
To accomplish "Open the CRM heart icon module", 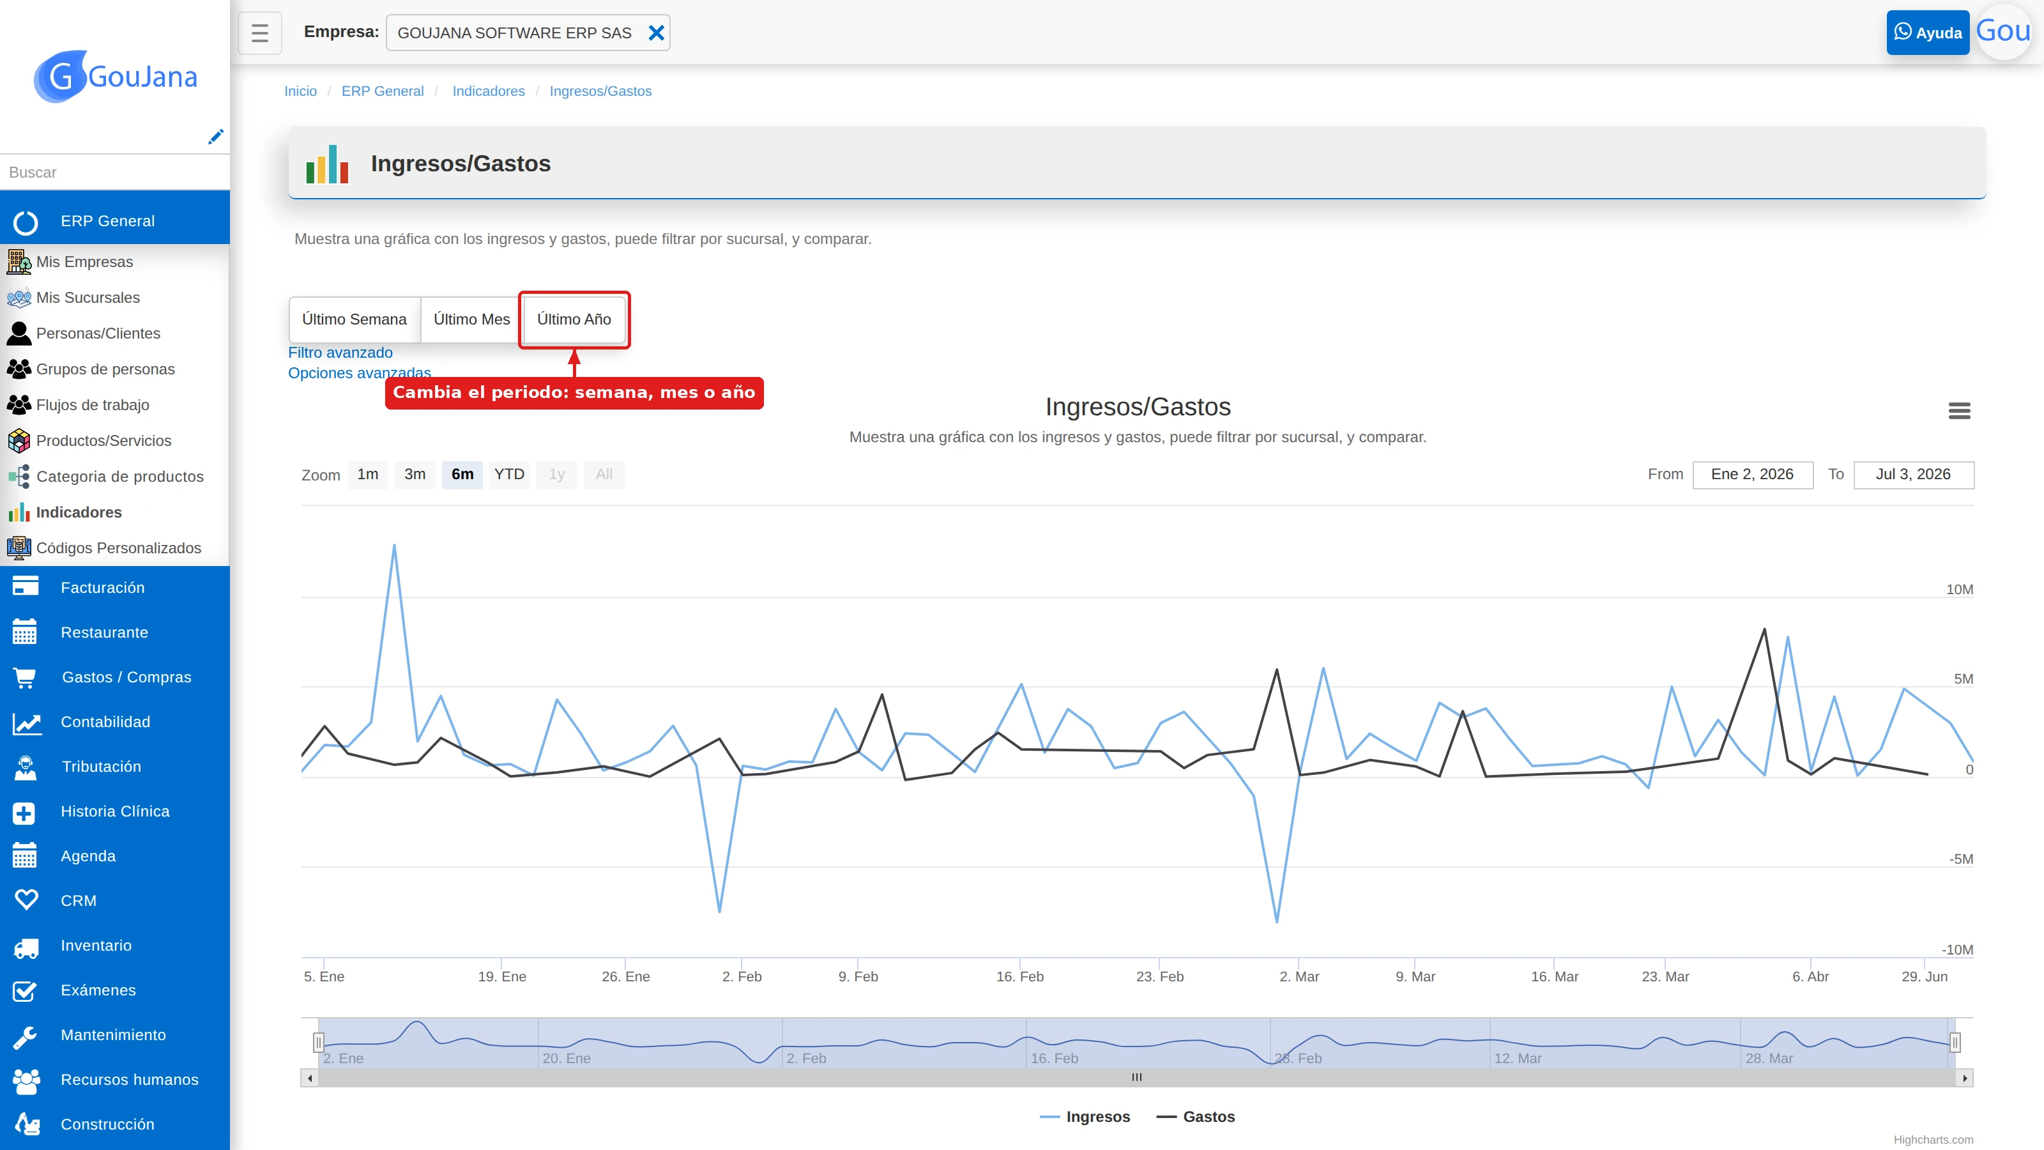I will (115, 901).
